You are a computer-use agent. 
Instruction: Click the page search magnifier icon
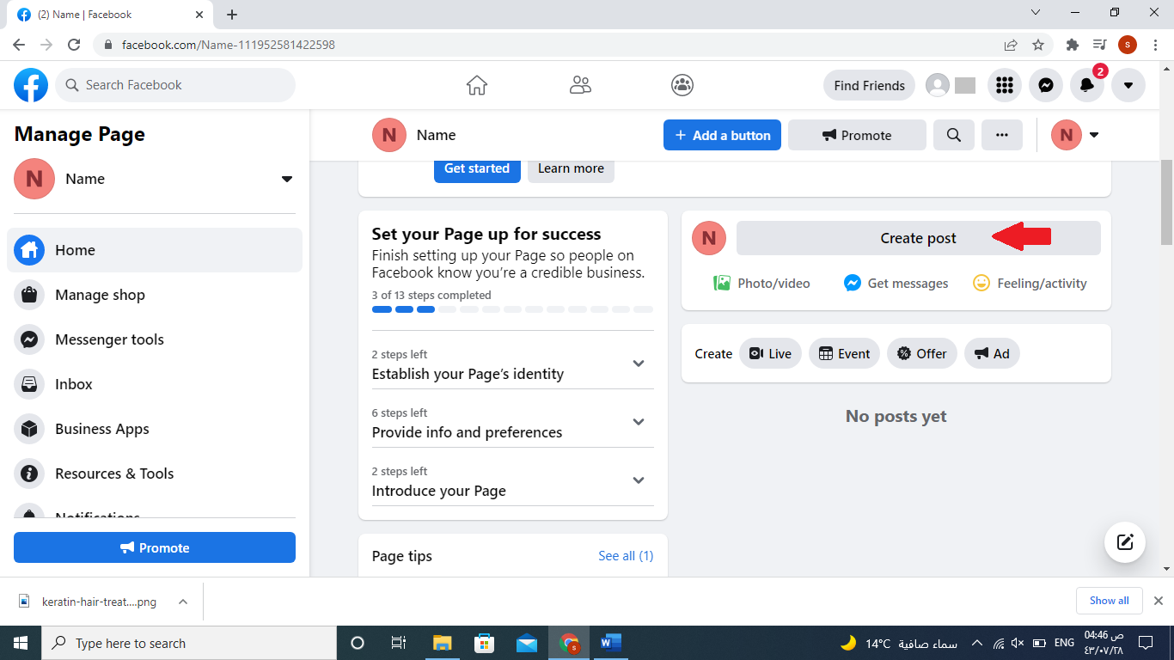pos(954,135)
